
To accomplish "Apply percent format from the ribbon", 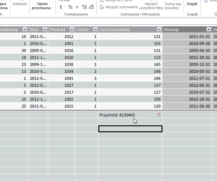I will 70,7.
